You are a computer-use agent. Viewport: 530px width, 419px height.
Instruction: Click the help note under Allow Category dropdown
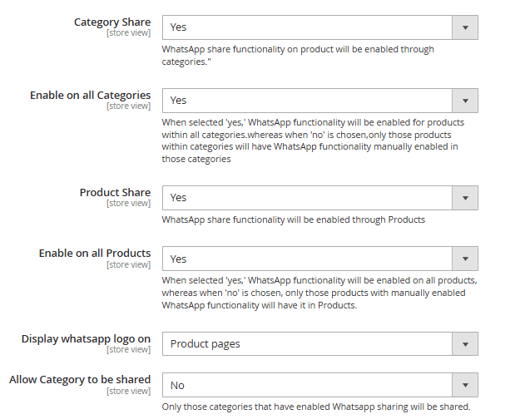[x=316, y=407]
